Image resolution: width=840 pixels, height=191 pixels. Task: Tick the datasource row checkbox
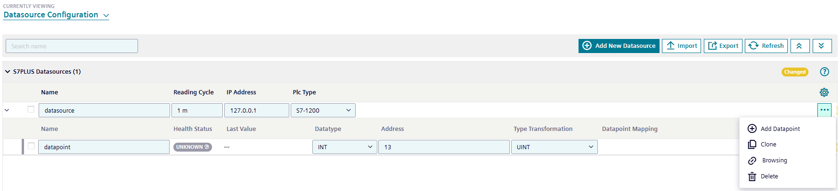[x=31, y=109]
